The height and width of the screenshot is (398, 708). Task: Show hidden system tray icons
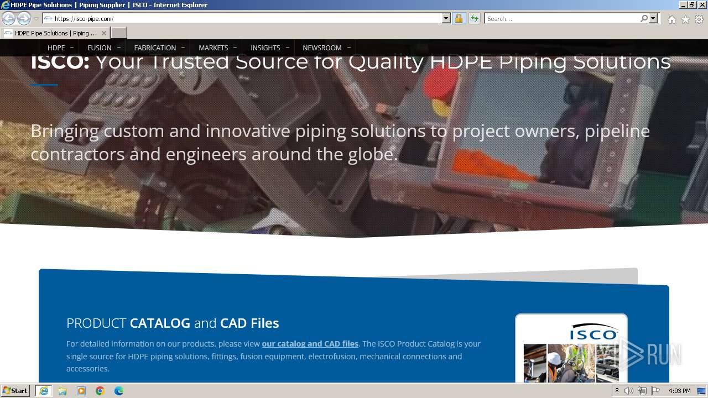617,391
